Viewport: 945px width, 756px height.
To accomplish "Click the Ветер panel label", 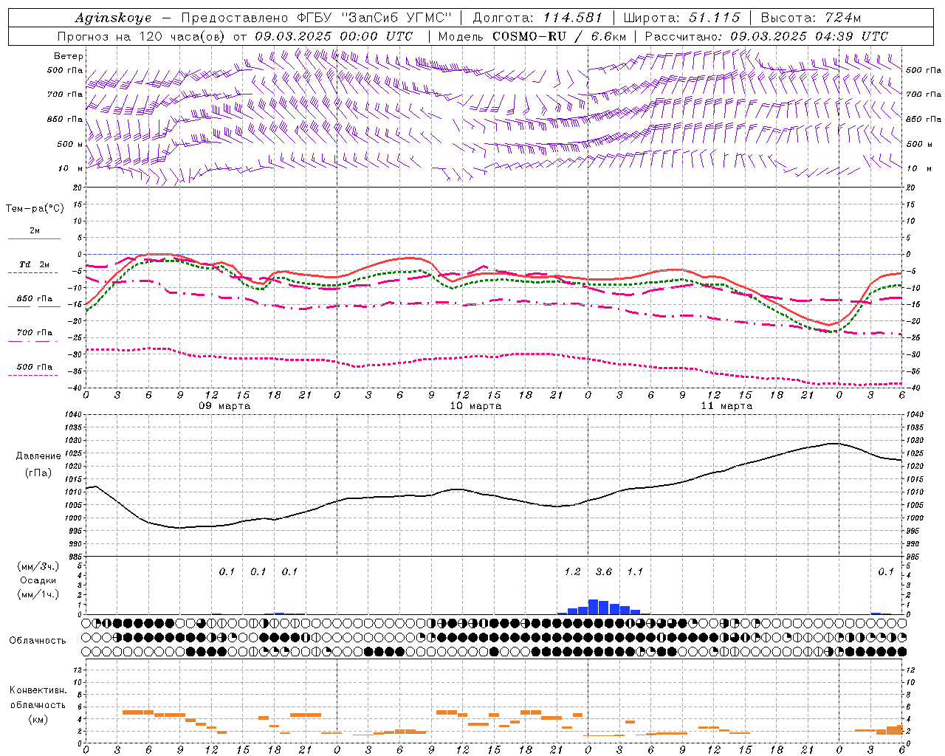I will pyautogui.click(x=69, y=56).
